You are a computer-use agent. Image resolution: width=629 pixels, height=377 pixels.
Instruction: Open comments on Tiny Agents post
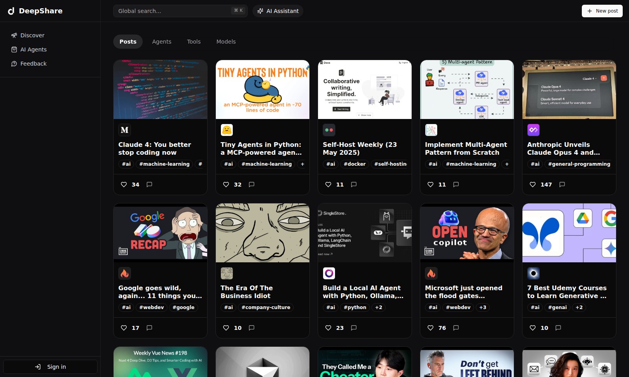(252, 185)
